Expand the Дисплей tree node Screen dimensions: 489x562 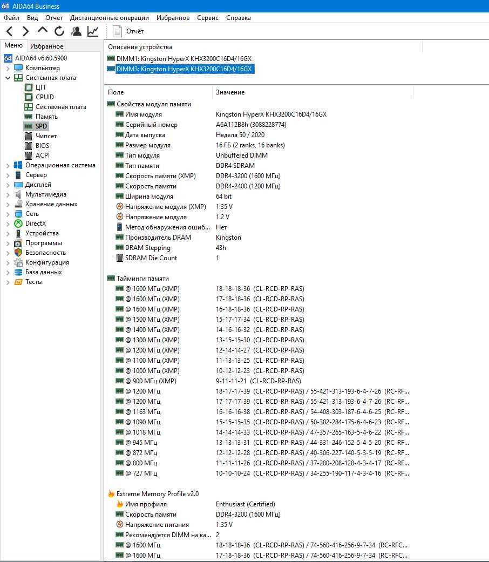click(8, 185)
